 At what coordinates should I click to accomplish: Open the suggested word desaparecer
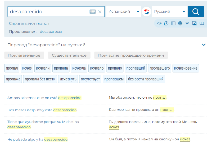(x=51, y=31)
